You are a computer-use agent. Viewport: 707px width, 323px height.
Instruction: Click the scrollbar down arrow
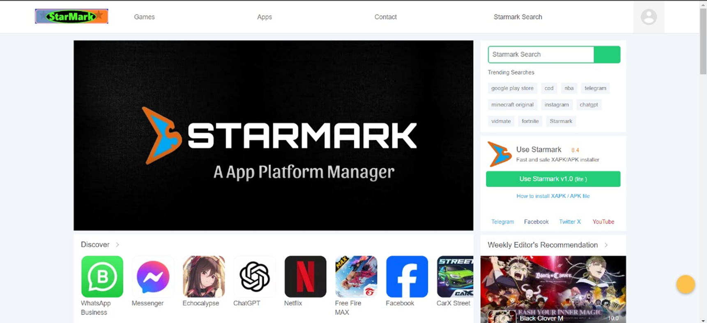click(703, 320)
